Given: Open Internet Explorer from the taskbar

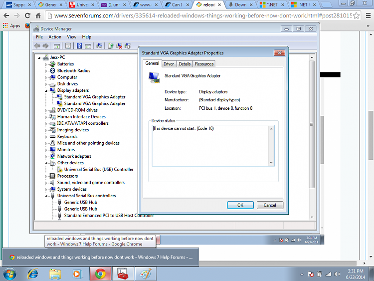Looking at the screenshot, I should point(33,274).
